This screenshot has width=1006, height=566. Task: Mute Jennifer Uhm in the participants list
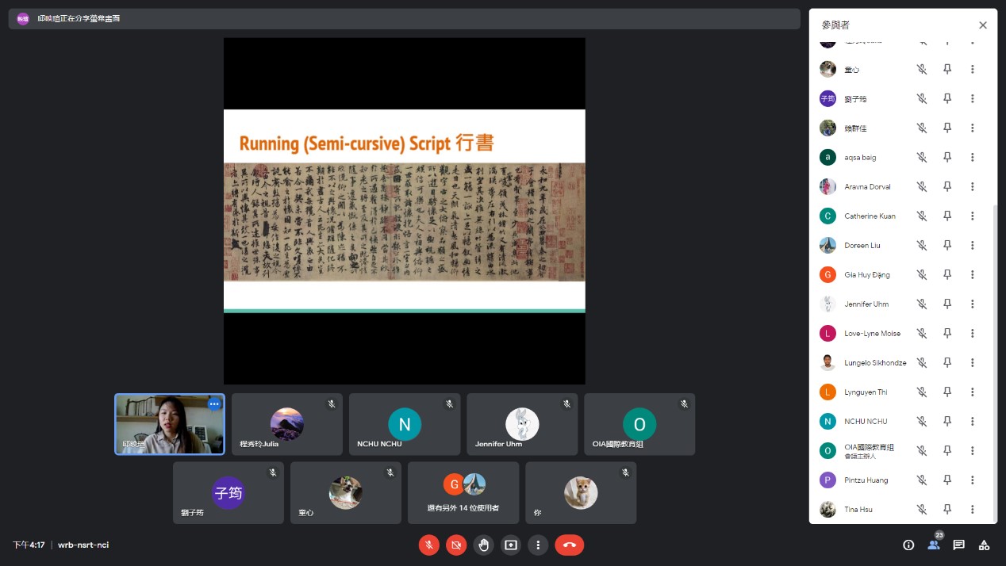[922, 304]
